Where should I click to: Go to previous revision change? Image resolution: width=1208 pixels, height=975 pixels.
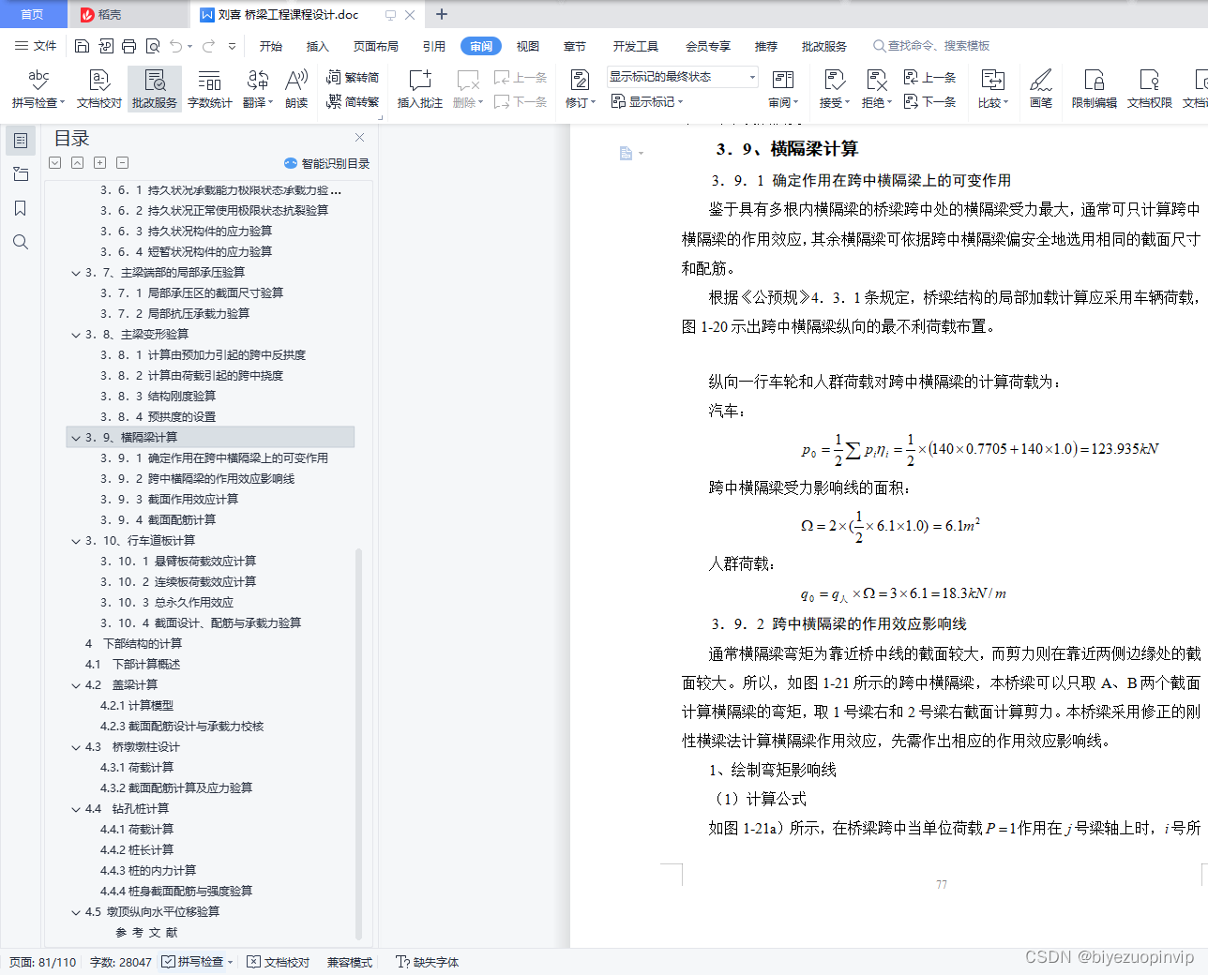(x=929, y=78)
